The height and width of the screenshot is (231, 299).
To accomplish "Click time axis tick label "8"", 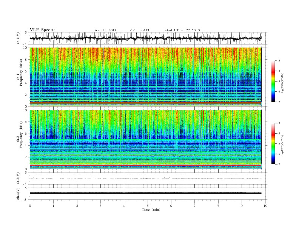I will (x=218, y=206).
